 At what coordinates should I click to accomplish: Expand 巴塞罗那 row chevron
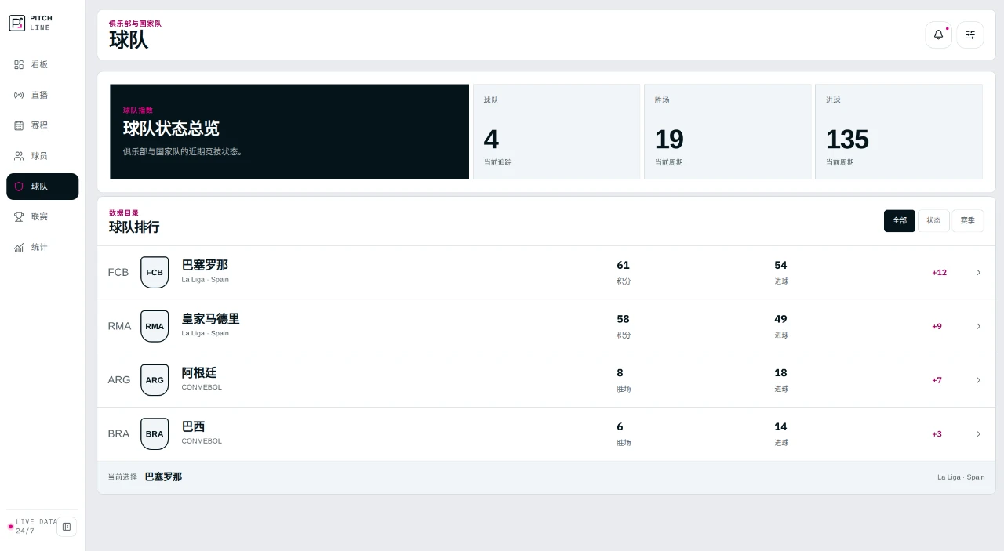coord(978,273)
